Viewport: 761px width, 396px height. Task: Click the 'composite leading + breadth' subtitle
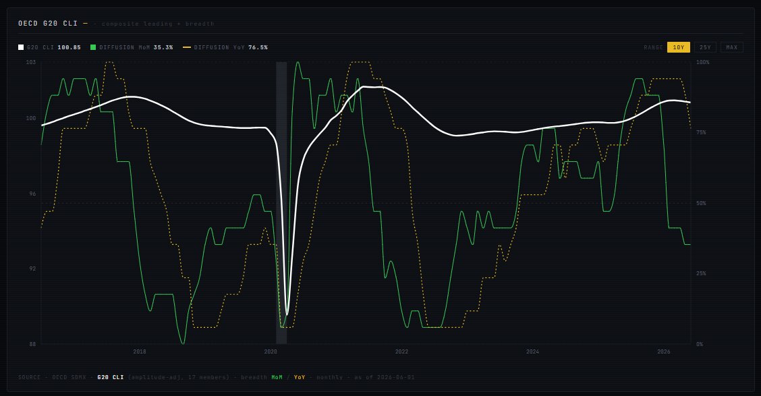pyautogui.click(x=158, y=24)
